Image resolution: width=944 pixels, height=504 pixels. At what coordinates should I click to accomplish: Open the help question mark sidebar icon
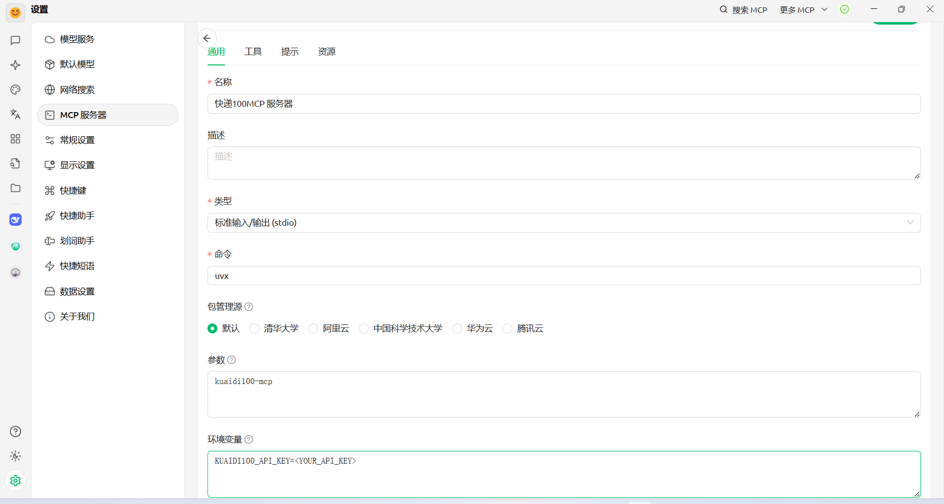(x=15, y=431)
